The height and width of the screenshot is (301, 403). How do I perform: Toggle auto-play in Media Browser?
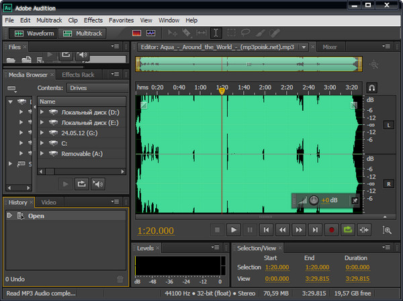[98, 183]
